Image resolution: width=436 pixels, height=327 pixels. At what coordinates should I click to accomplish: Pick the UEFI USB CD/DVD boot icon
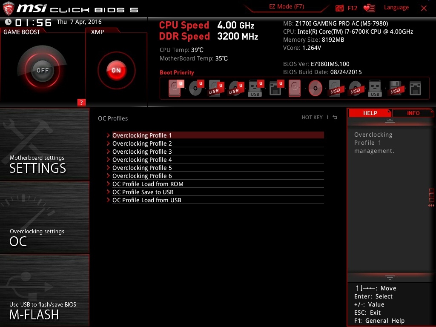pos(236,89)
